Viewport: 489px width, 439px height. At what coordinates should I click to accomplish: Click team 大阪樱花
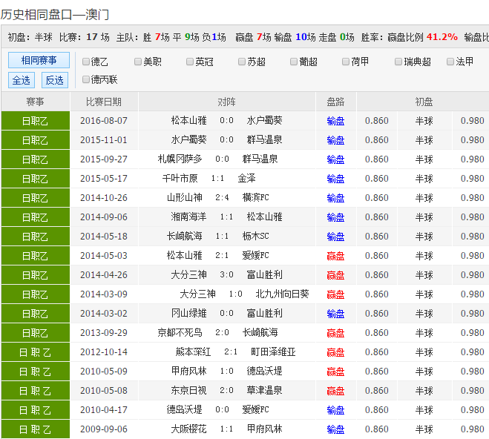point(188,429)
